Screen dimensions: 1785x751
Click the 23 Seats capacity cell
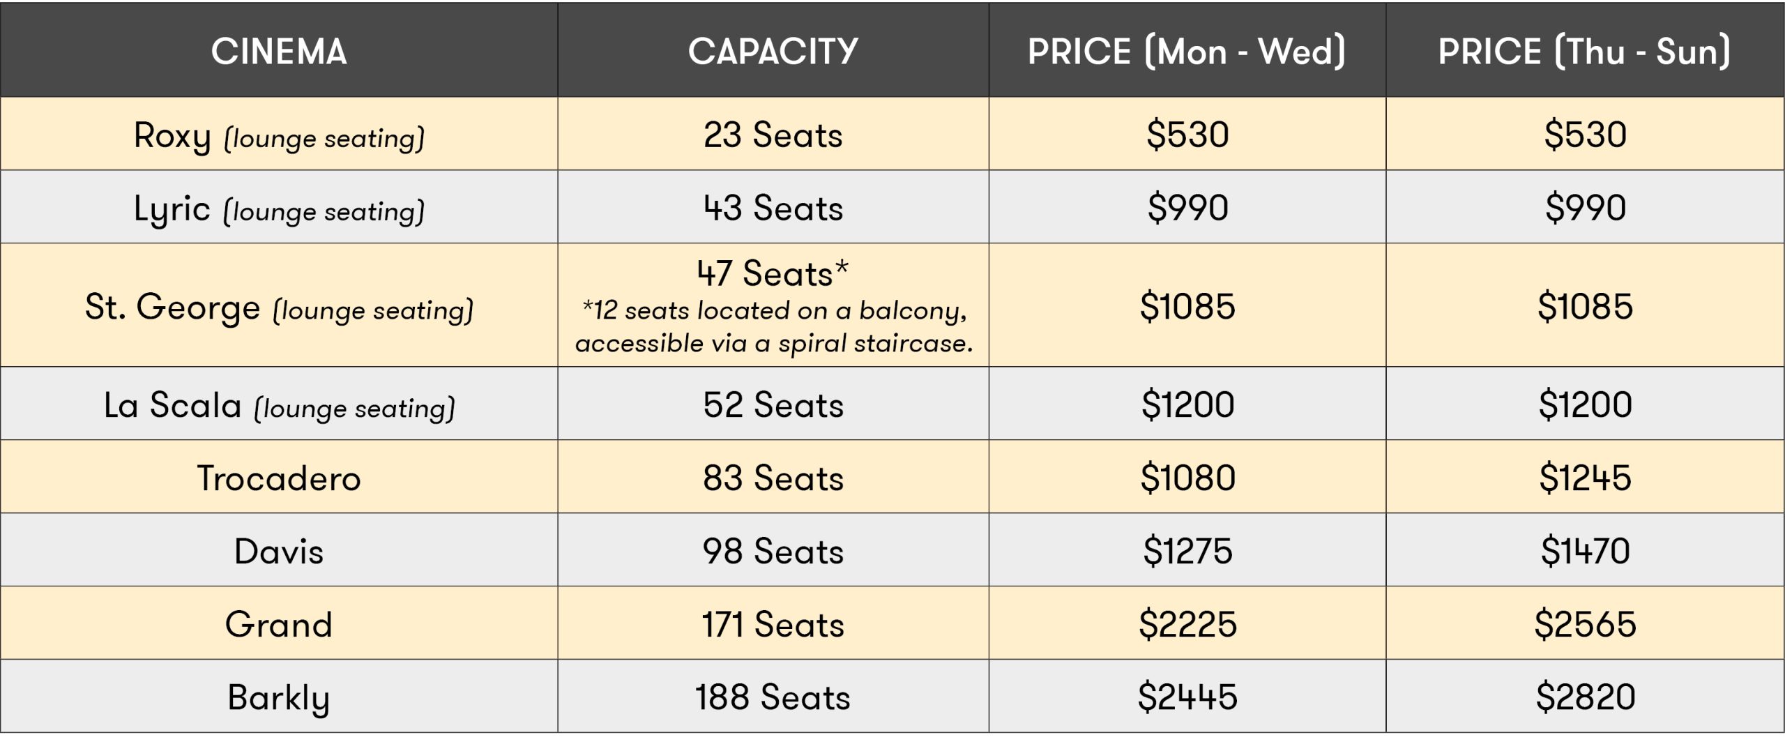click(773, 135)
